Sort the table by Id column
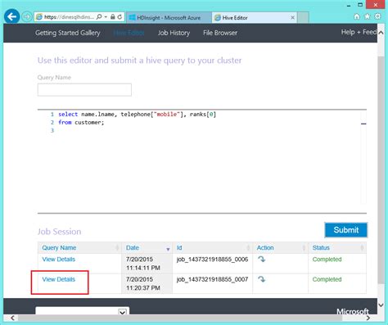 point(212,248)
